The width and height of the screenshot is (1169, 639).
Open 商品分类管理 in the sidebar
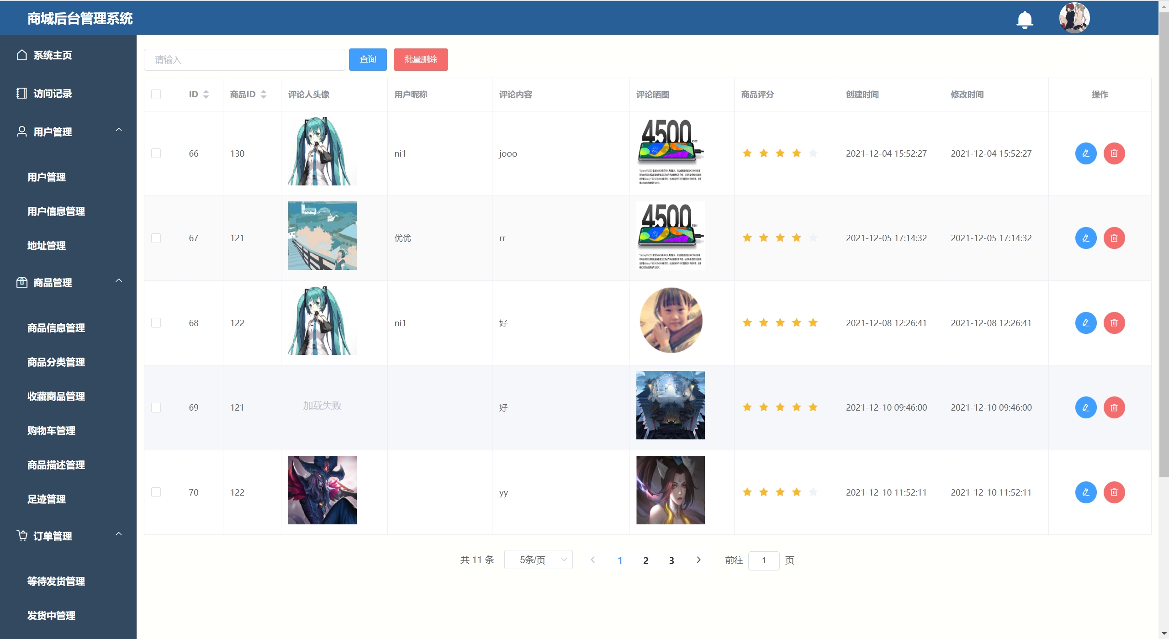pos(56,362)
